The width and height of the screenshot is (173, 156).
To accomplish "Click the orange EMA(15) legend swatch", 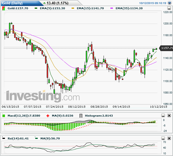I will (73, 8).
